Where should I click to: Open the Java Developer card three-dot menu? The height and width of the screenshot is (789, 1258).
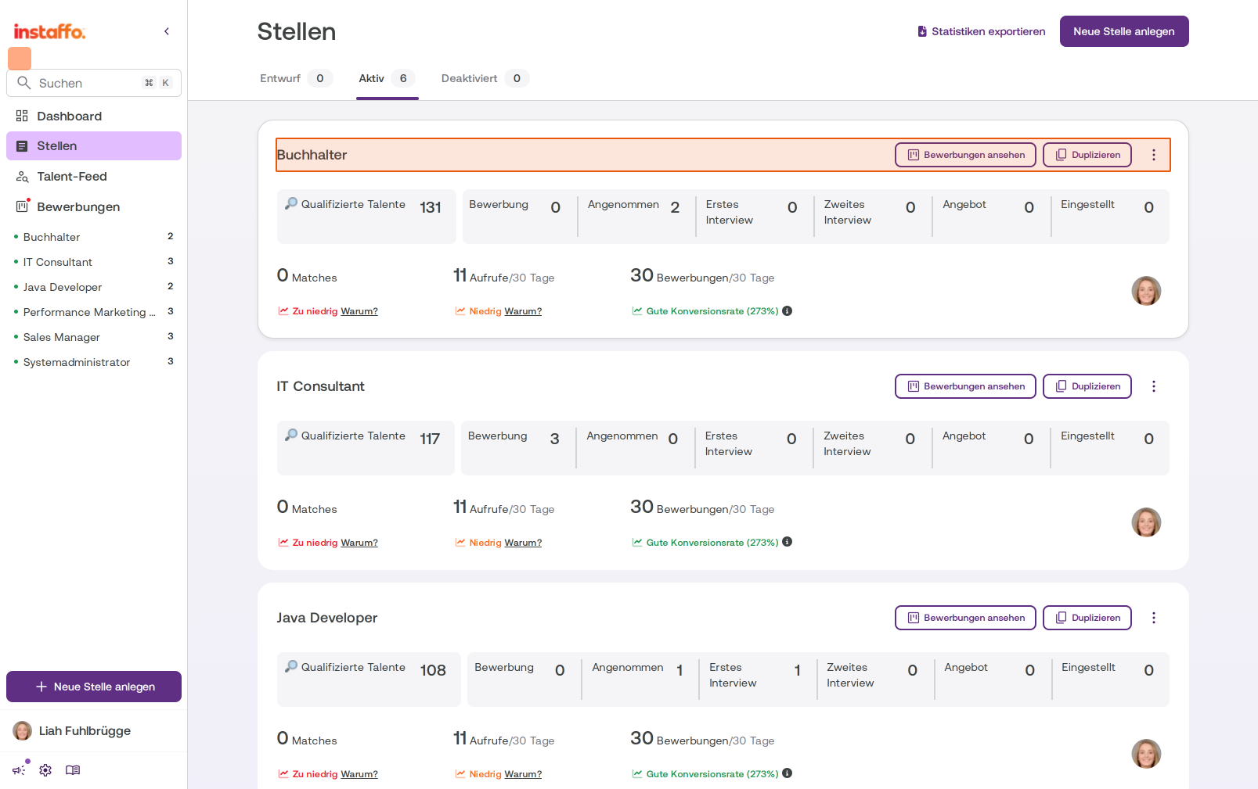[x=1153, y=618]
